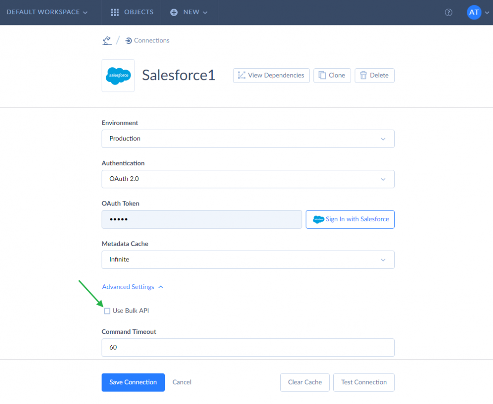The height and width of the screenshot is (404, 493).
Task: Click the Salesforce cloud logo thumbnail
Action: [118, 75]
